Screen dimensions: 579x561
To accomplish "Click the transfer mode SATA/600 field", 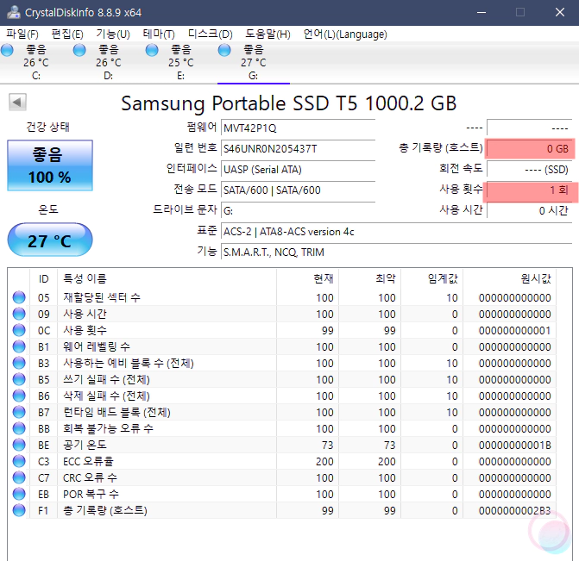I will 298,190.
